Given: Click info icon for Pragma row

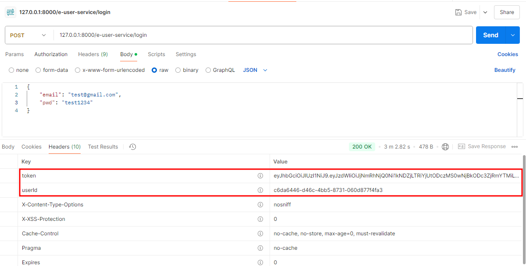Looking at the screenshot, I should pyautogui.click(x=260, y=248).
